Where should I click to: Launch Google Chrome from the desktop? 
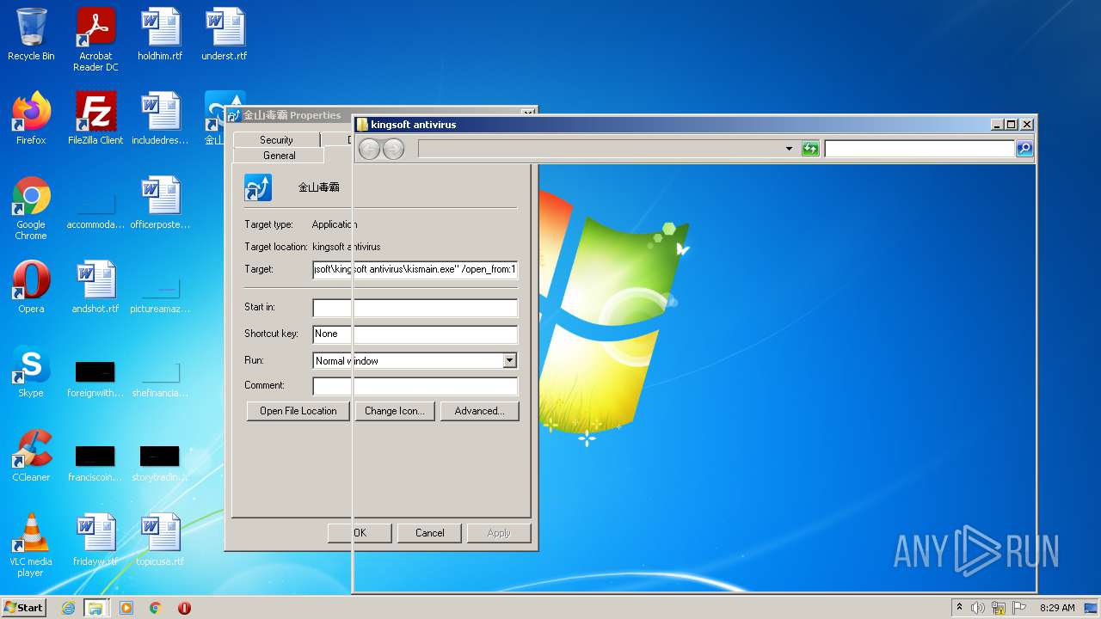pyautogui.click(x=31, y=208)
